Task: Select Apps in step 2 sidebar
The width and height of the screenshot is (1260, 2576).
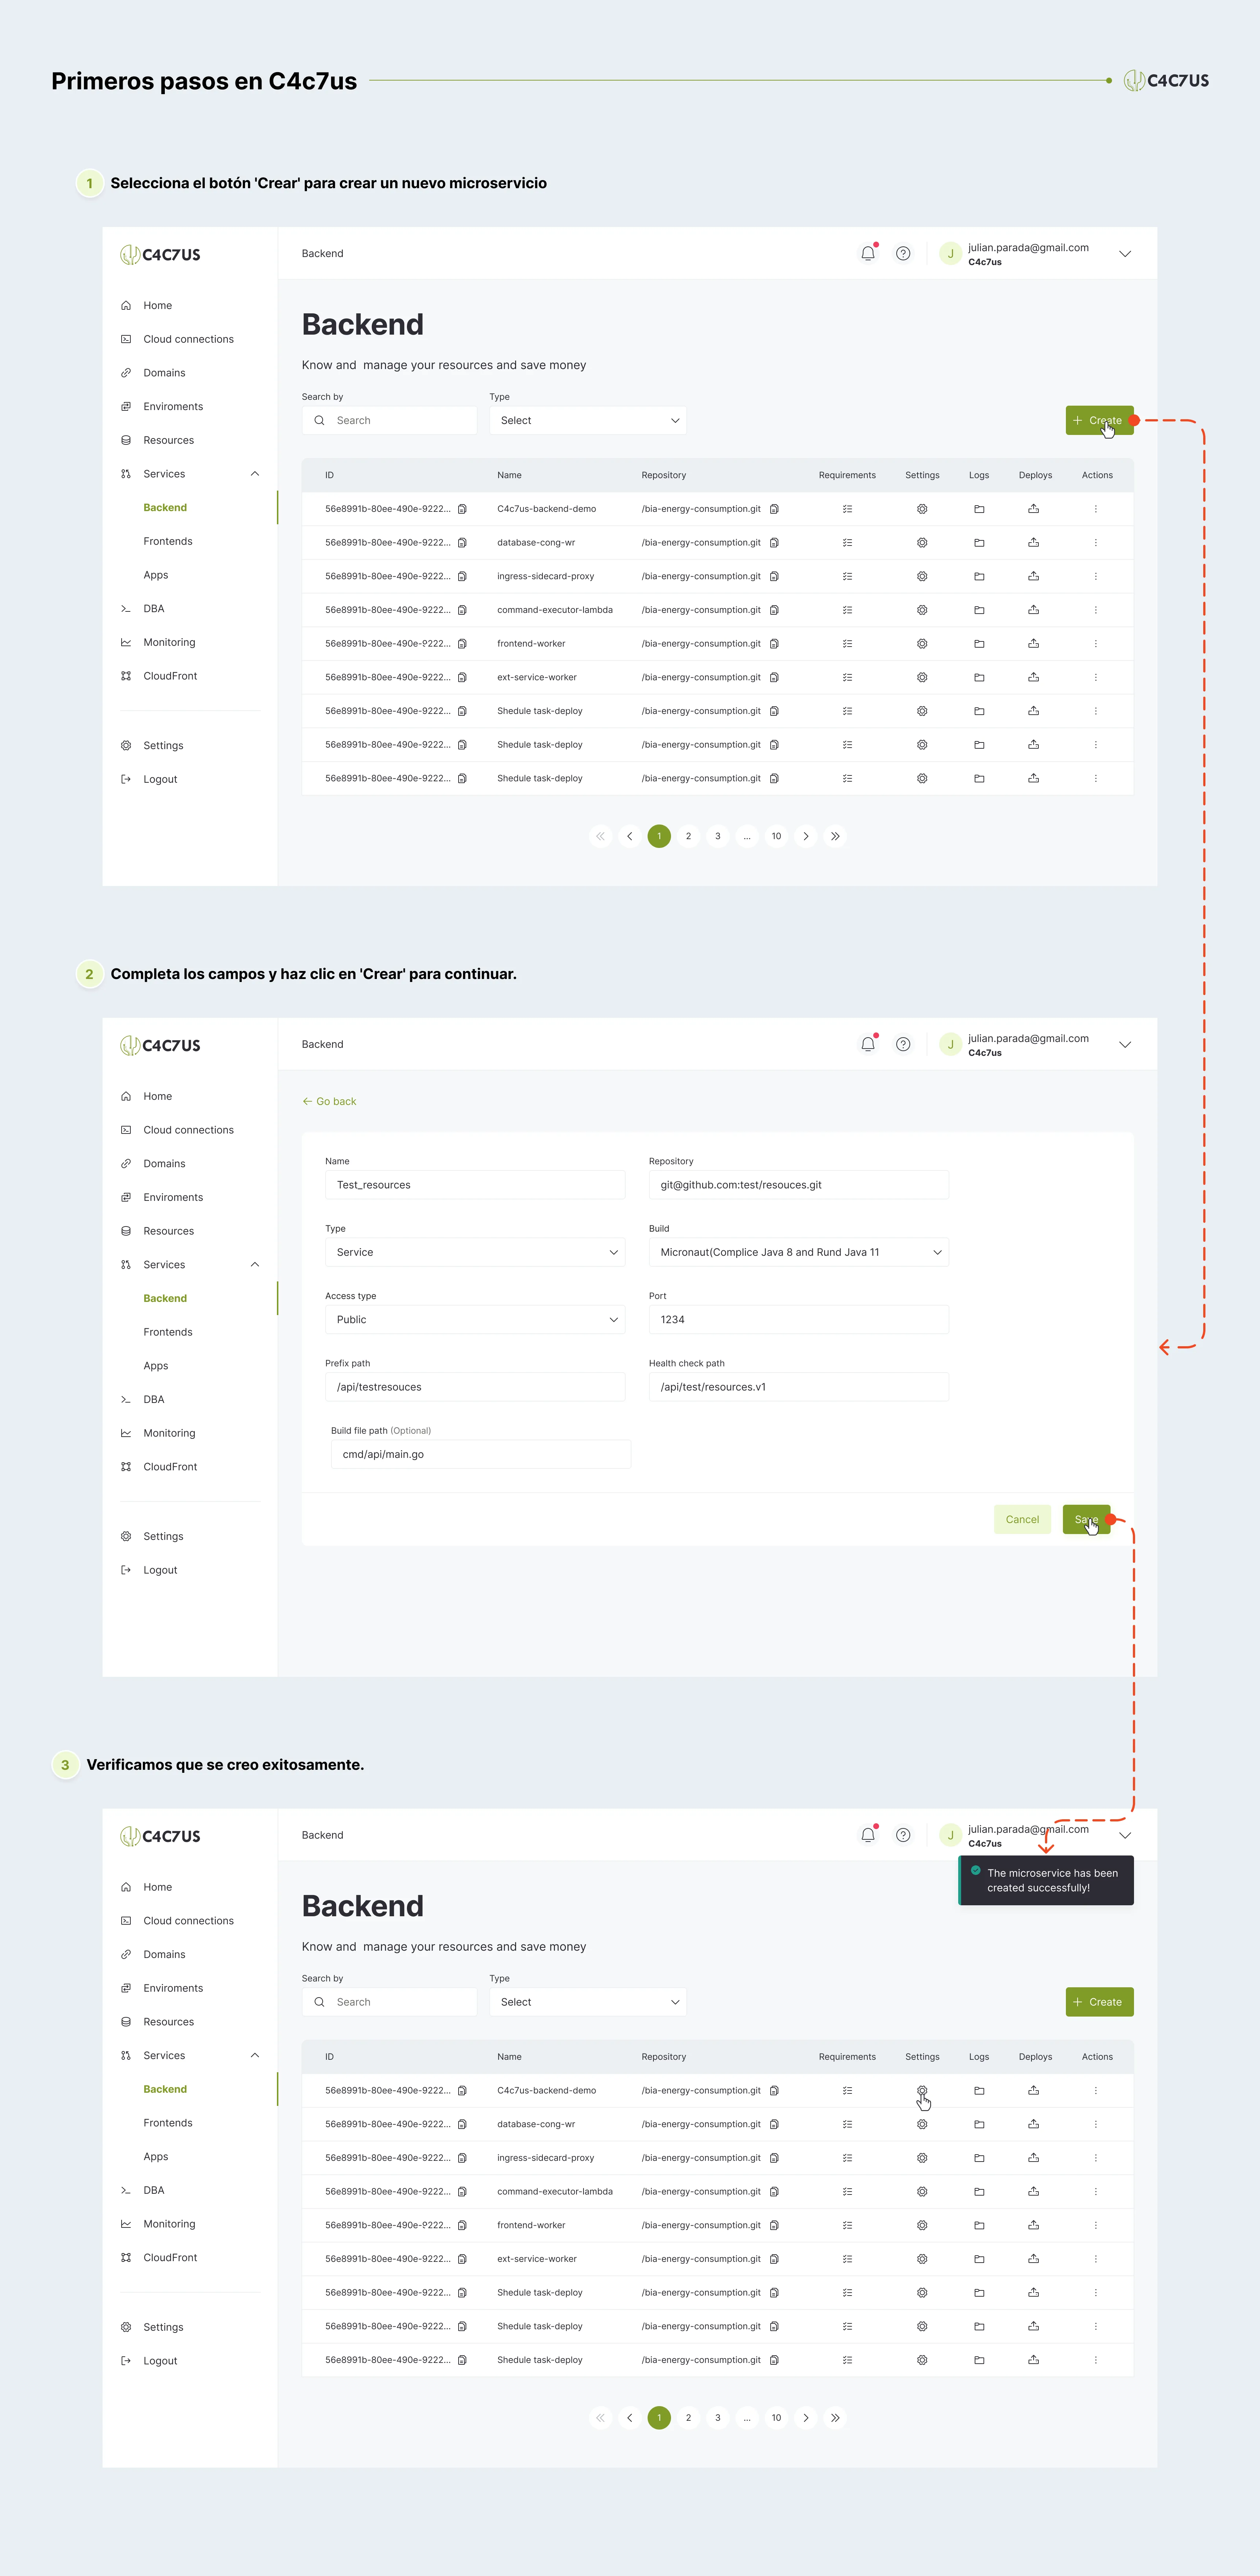Action: tap(156, 1366)
